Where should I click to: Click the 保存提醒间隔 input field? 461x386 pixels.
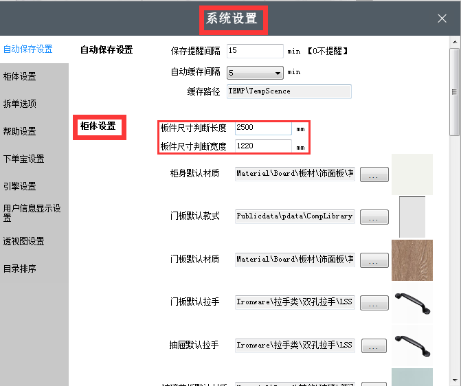pyautogui.click(x=255, y=51)
